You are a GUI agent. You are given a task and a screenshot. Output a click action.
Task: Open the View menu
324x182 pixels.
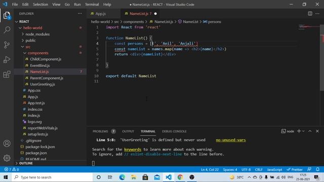point(56,5)
